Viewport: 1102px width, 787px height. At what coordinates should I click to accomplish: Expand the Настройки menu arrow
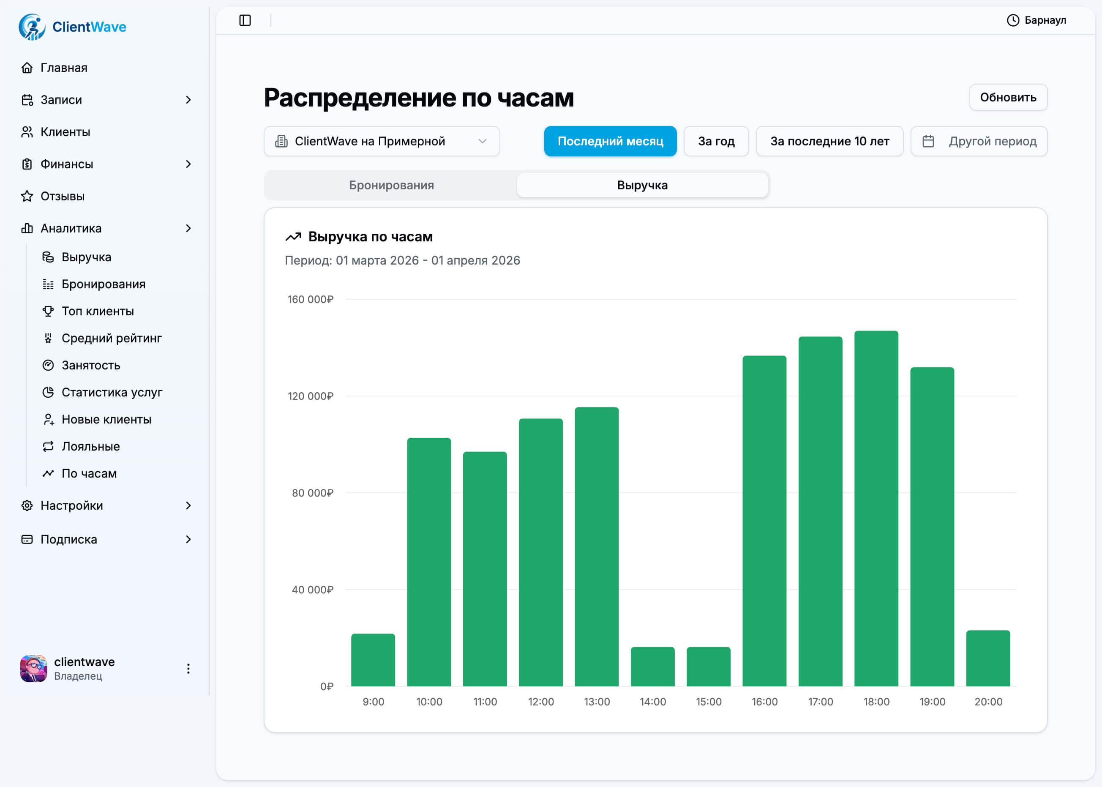[189, 506]
